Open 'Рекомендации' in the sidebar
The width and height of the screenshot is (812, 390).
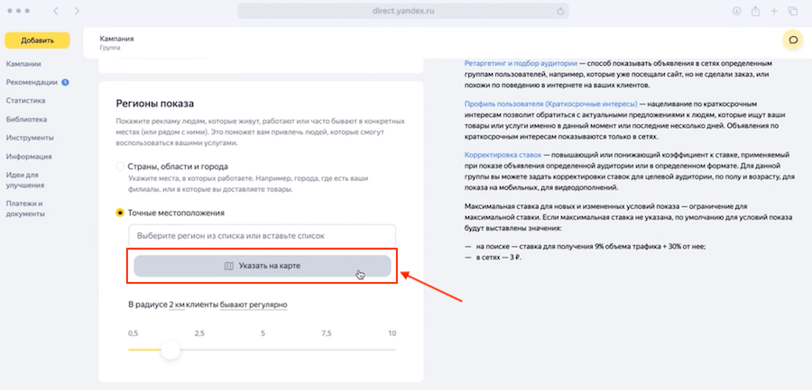pos(32,83)
